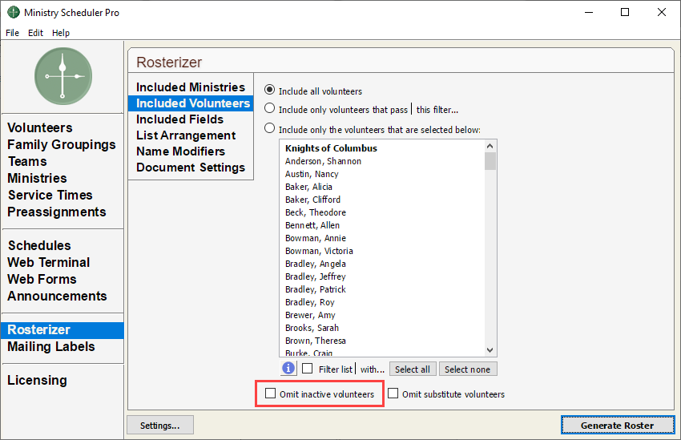Screen dimensions: 681x440
Task: Click the Generate Roster button
Action: 618,426
